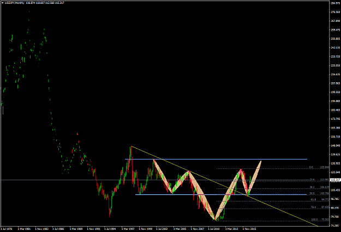The image size is (341, 232).
Task: Click the 1 Jul 1994 date label
Action: click(x=110, y=229)
